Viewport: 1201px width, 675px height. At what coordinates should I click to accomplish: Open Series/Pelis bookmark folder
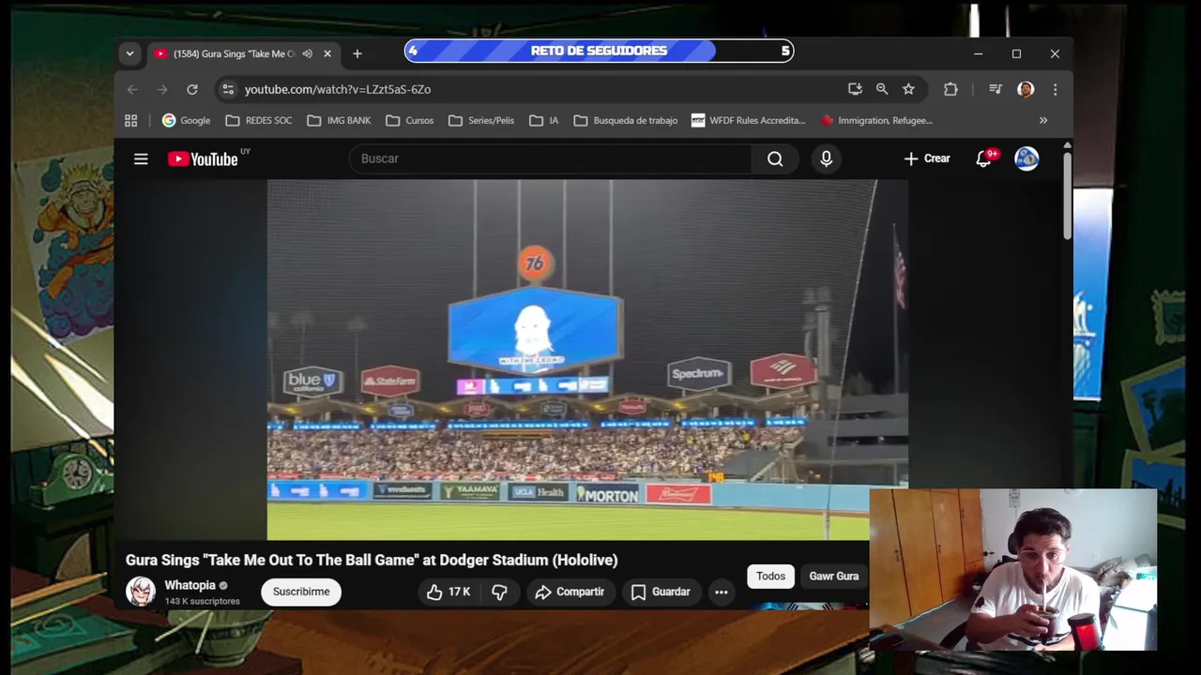tap(482, 120)
